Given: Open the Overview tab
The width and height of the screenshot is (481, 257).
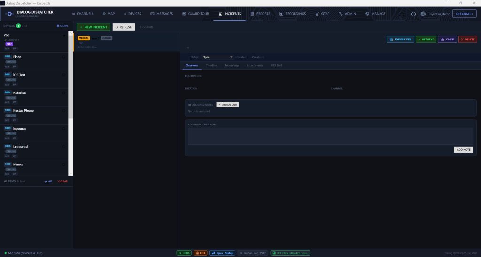Looking at the screenshot, I should pyautogui.click(x=192, y=66).
